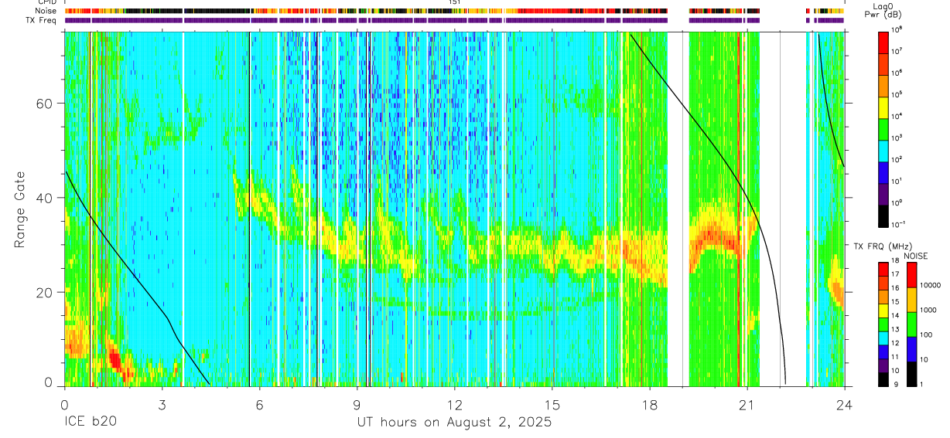Select the 'Noise' row label at top left
The height and width of the screenshot is (438, 950).
46,12
